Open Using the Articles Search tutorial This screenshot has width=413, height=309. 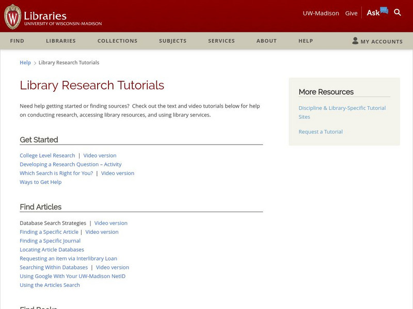click(x=50, y=285)
